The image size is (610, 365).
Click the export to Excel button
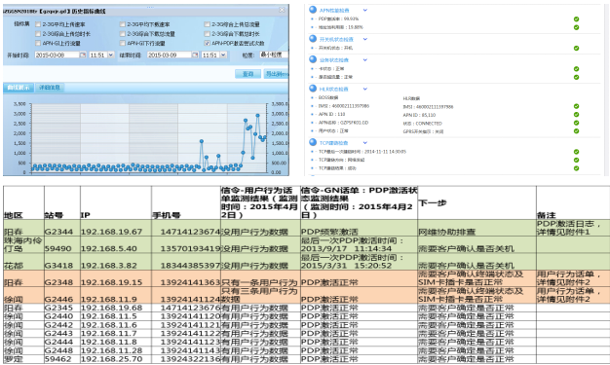[276, 74]
